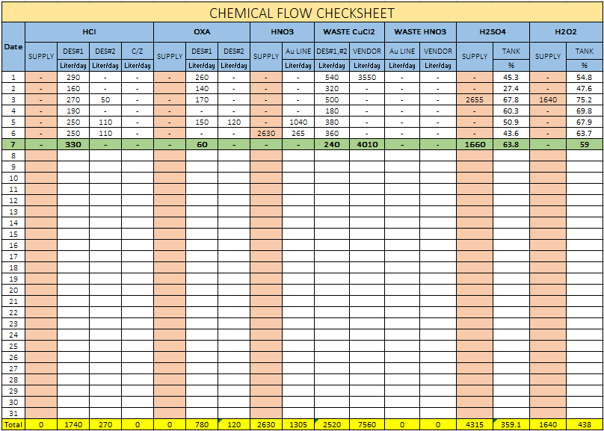Select the cell with value 3550

click(367, 78)
